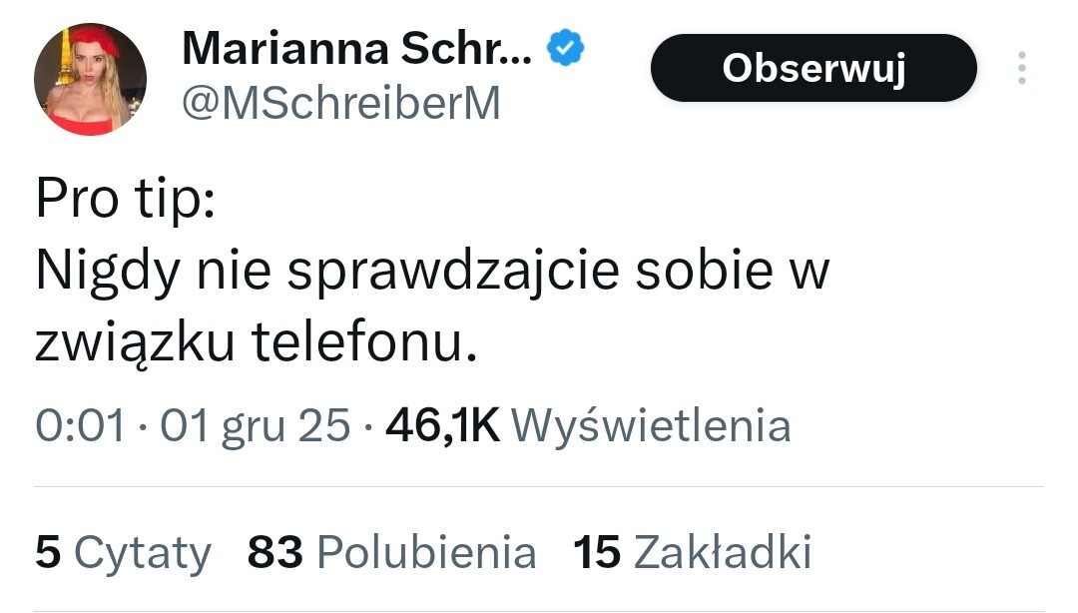Click the 0:01 post time
The image size is (1078, 613).
point(80,426)
